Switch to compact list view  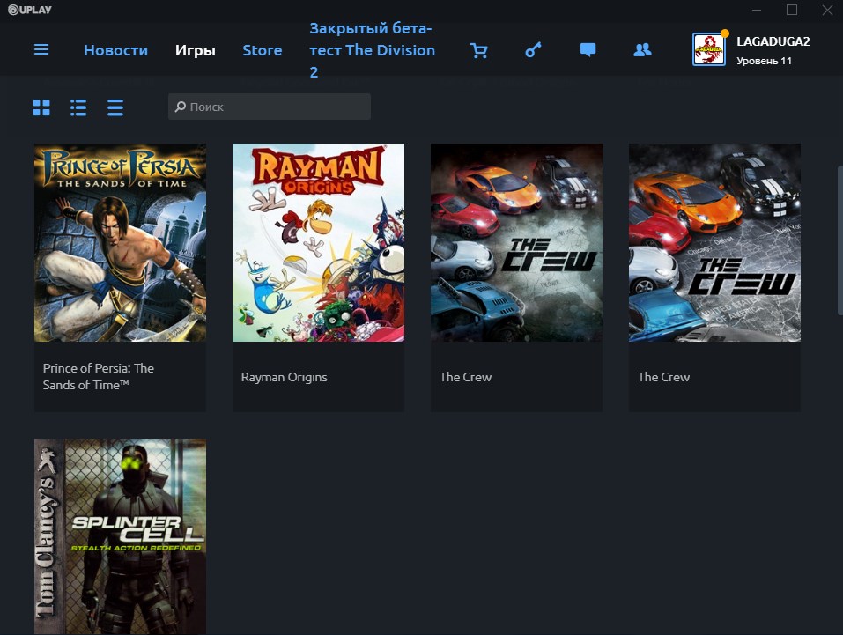(115, 107)
